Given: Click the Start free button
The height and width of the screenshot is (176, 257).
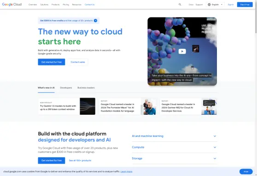Looking at the screenshot, I should pyautogui.click(x=245, y=5).
